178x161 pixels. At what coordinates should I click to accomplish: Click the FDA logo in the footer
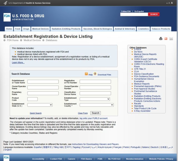[x=6, y=158]
